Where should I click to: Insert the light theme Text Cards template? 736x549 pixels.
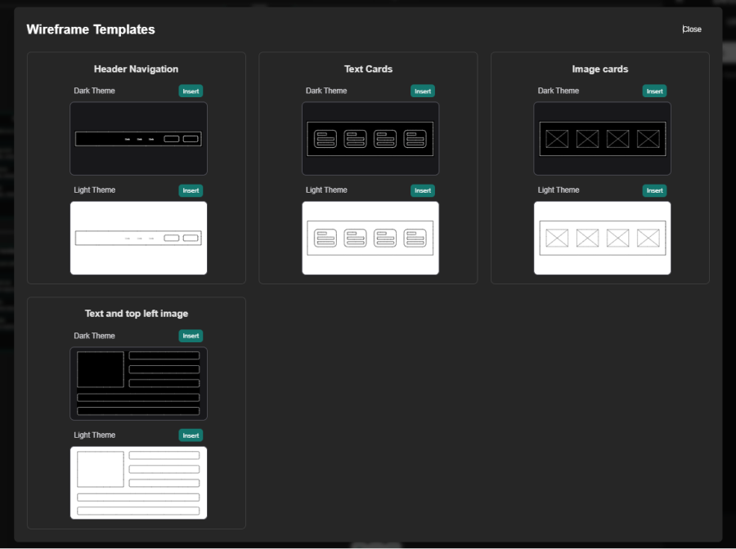(x=422, y=190)
